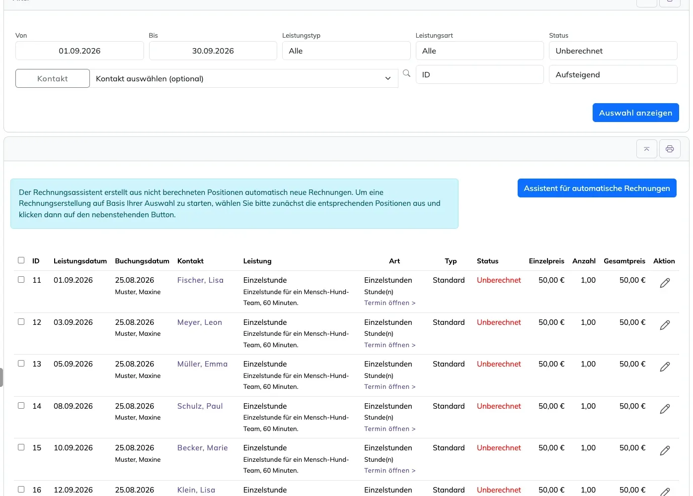The height and width of the screenshot is (496, 693).
Task: Click Termin öffnen for entry 12
Action: [x=390, y=345]
